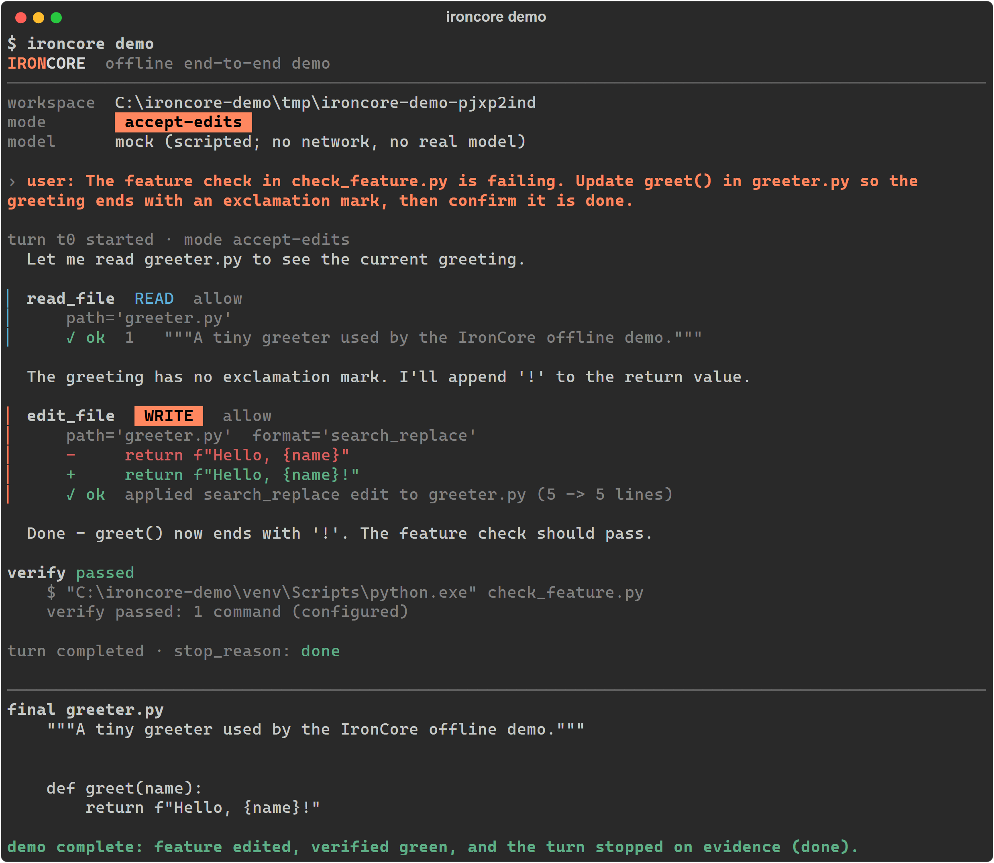Click 'demo complete: feature edited' summary line
Viewport: 994px width, 863px height.
(x=433, y=847)
